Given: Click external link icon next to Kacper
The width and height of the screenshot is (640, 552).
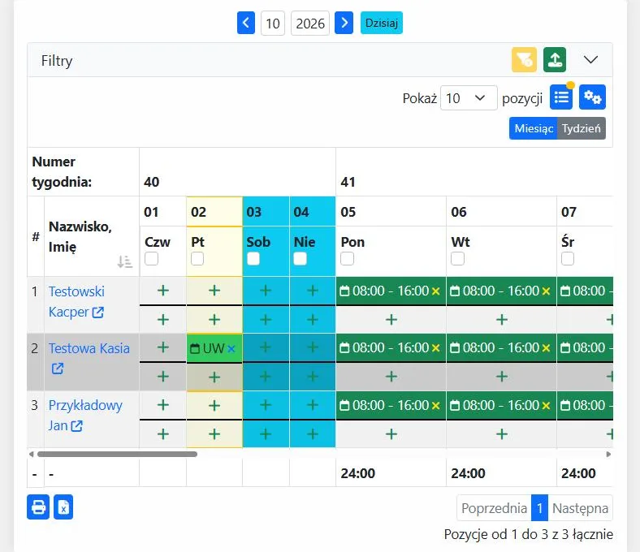Looking at the screenshot, I should [98, 312].
